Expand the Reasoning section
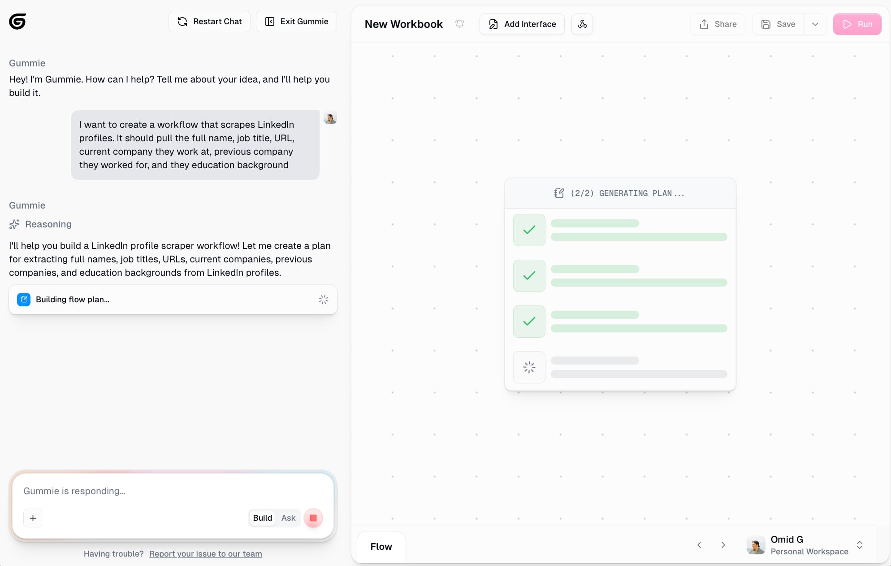The image size is (891, 566). 40,224
